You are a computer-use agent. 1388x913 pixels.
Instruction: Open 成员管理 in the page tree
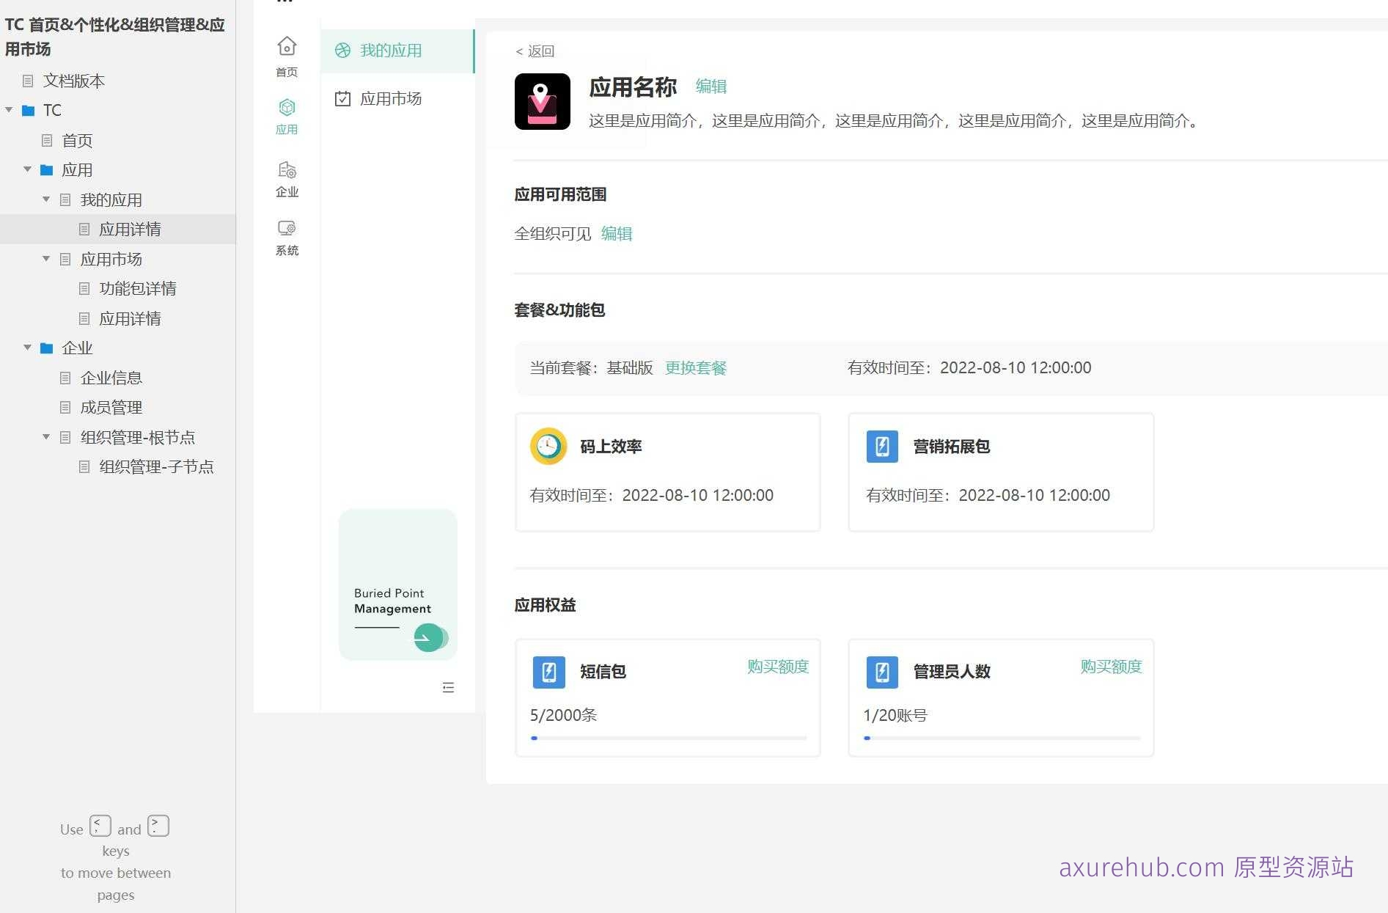point(111,407)
